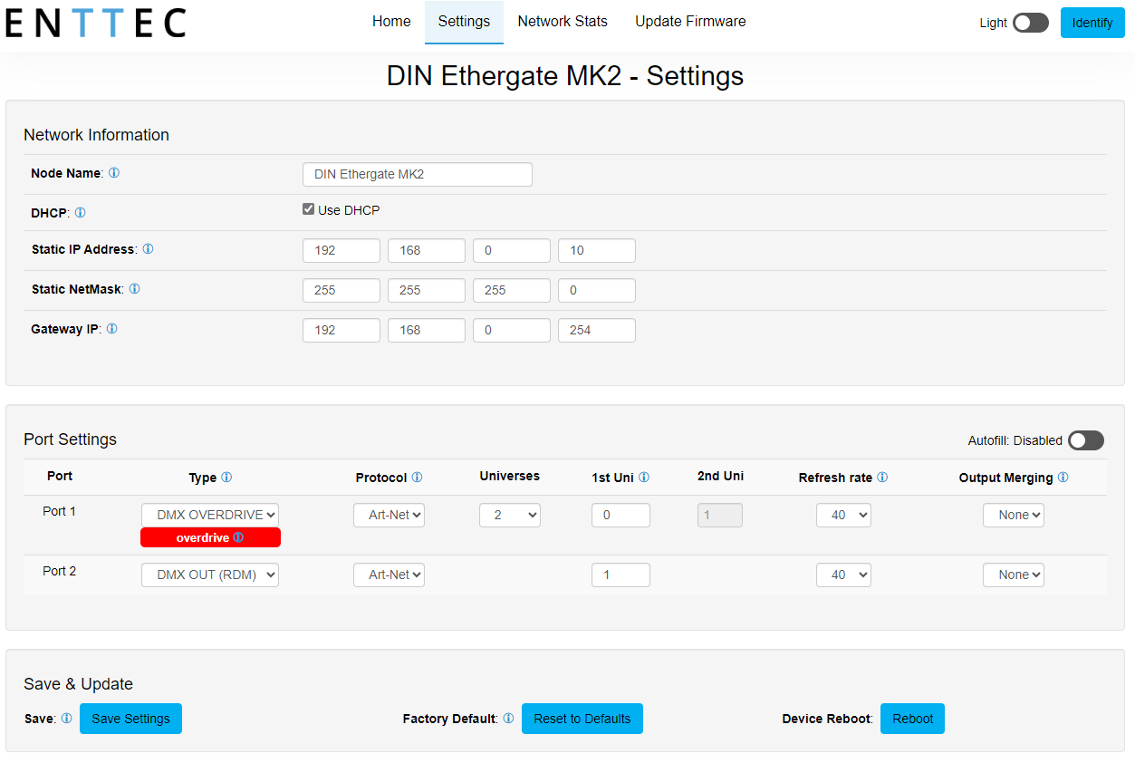Image resolution: width=1135 pixels, height=763 pixels.
Task: Uncheck the Use DHCP checkbox
Action: (x=309, y=209)
